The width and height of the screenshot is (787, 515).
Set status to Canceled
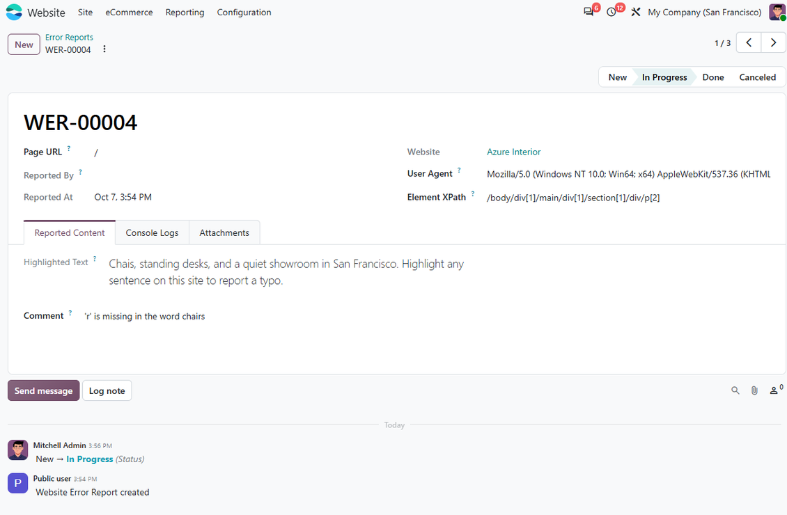coord(757,77)
